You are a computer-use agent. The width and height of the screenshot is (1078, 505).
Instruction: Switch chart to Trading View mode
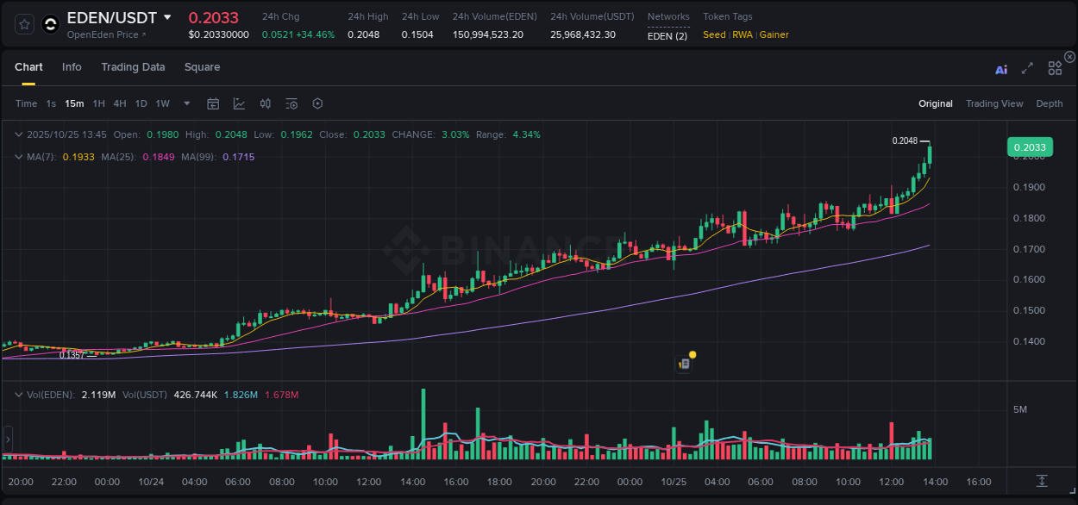(994, 103)
